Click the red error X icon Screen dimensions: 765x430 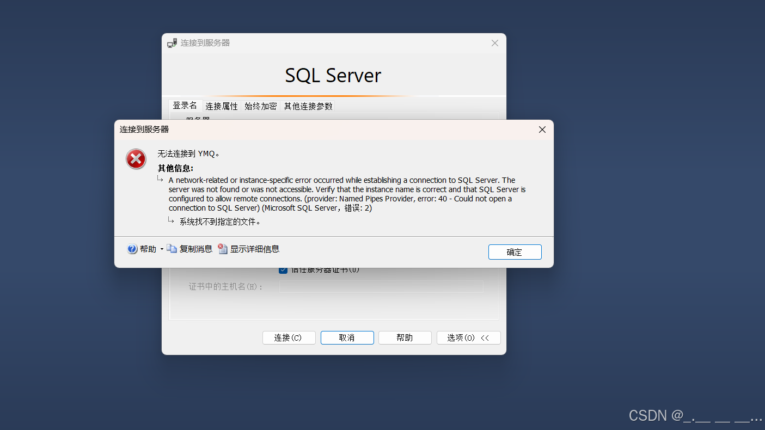click(x=136, y=159)
